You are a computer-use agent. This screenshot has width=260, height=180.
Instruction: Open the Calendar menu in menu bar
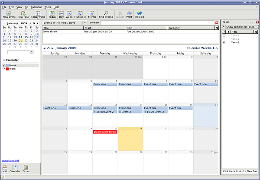point(36,7)
